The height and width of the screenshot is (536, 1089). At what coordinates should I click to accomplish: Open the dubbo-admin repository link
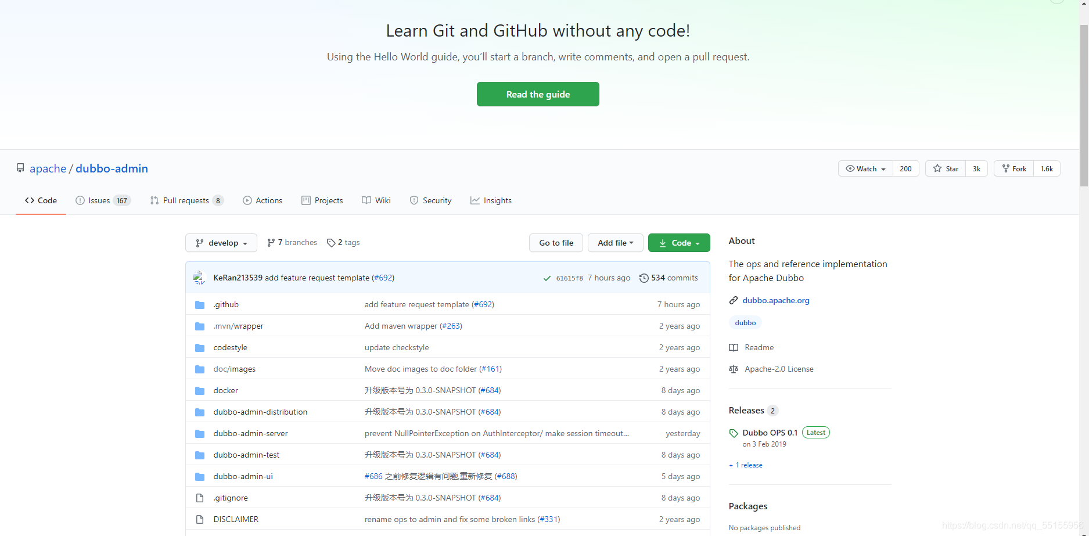[112, 168]
